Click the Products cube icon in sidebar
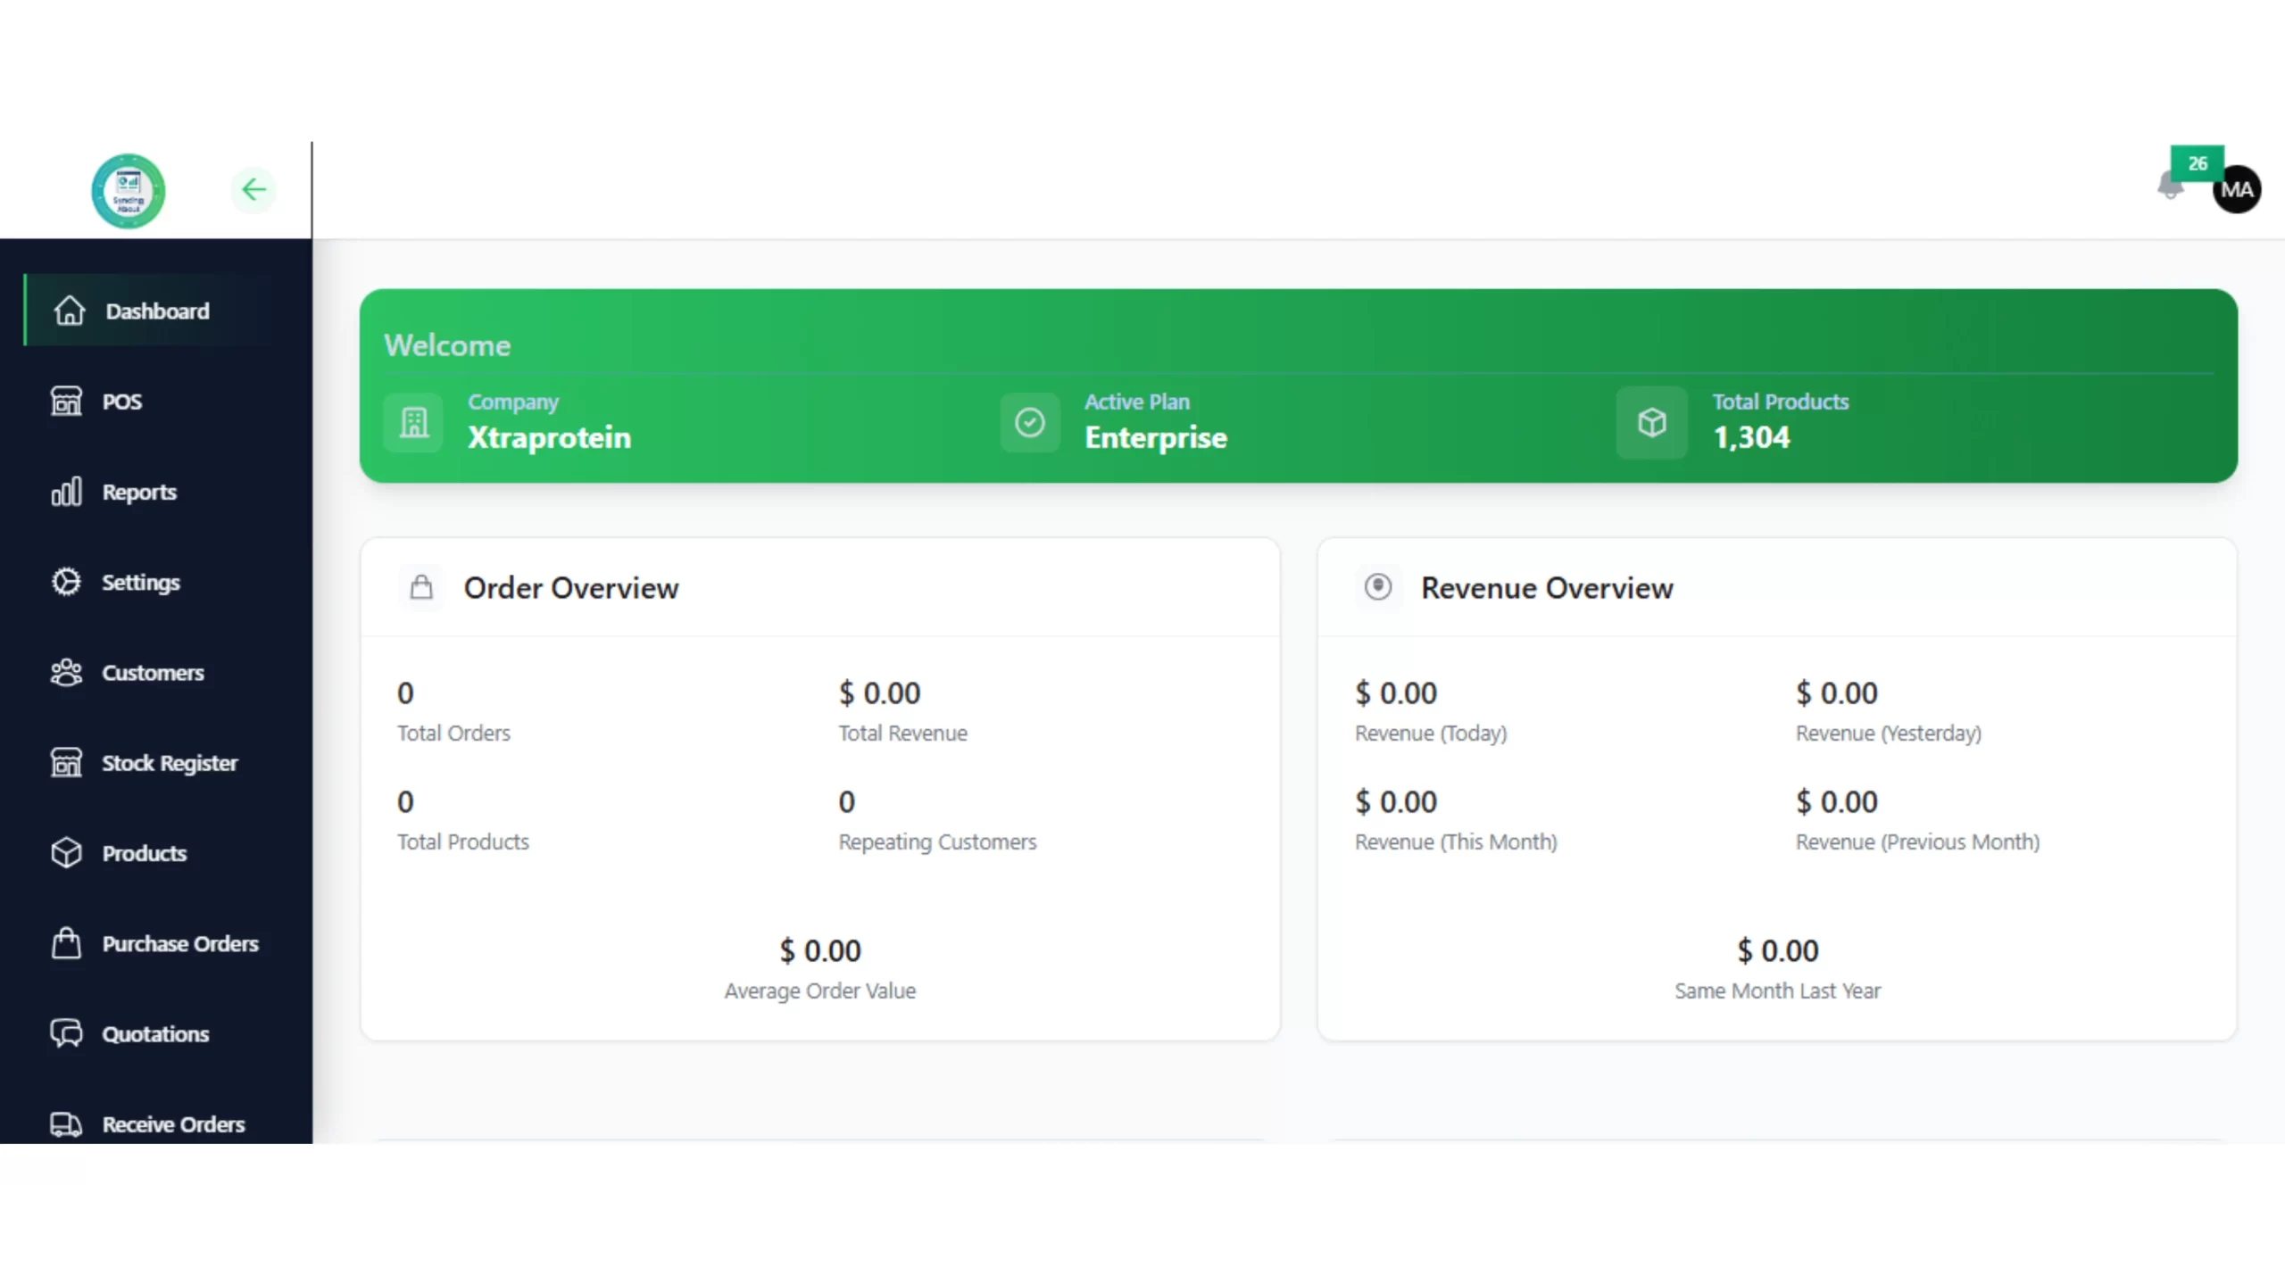 click(x=66, y=853)
